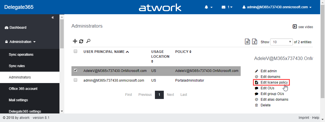Open search with magnifier icon
Viewport: 325px width, 122px height.
pos(88,41)
